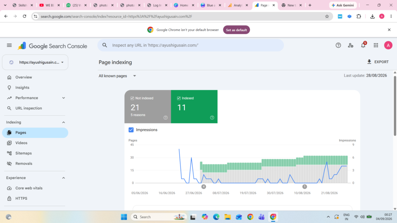Show help for Indexed count
Viewport: 397px width, 223px height.
click(212, 118)
